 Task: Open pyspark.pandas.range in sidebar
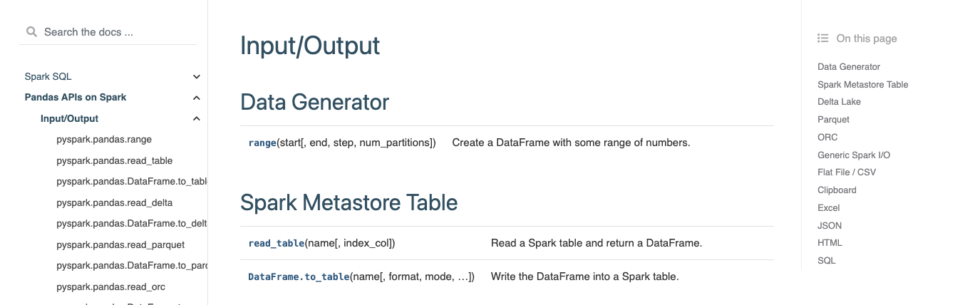tap(104, 140)
